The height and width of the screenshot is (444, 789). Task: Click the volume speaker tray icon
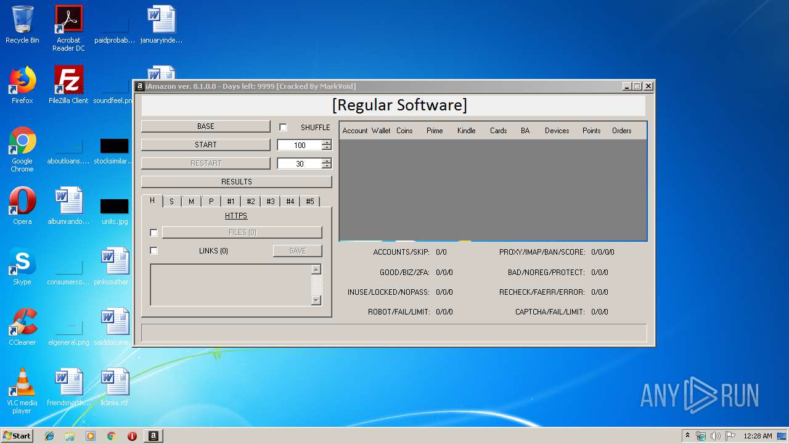pyautogui.click(x=716, y=436)
